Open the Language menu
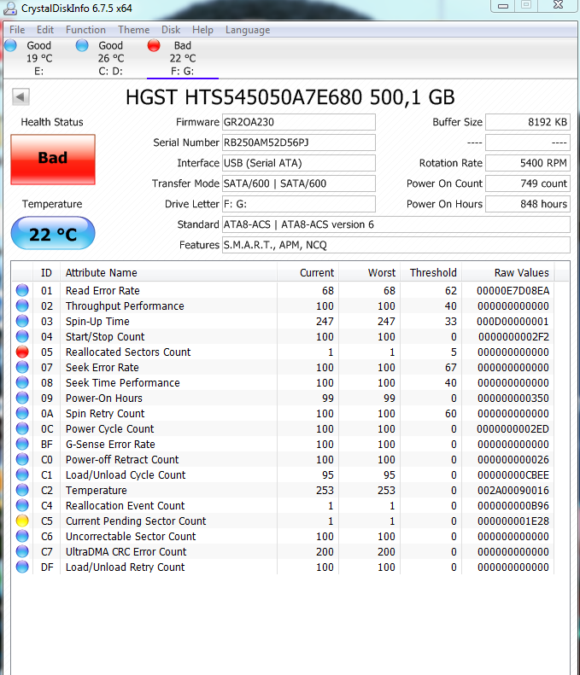580x675 pixels. click(x=248, y=30)
